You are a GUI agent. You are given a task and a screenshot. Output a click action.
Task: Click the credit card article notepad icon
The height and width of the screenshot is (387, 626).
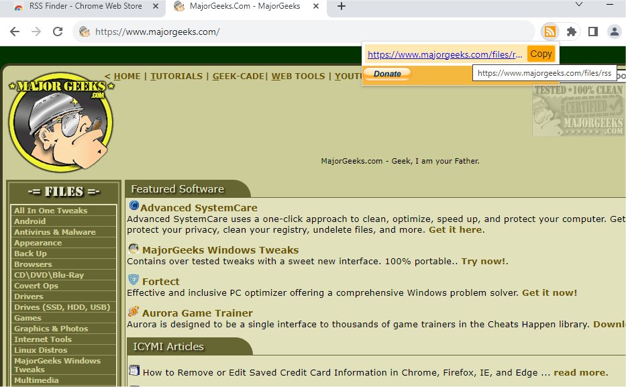click(x=134, y=370)
